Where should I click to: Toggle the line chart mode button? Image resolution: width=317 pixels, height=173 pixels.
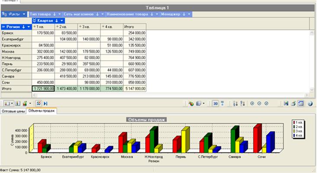pos(38,104)
